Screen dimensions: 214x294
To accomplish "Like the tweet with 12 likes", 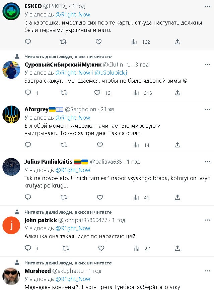I will pos(97,93).
